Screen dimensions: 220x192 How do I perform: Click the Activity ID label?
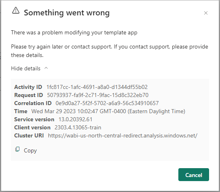click(x=28, y=87)
